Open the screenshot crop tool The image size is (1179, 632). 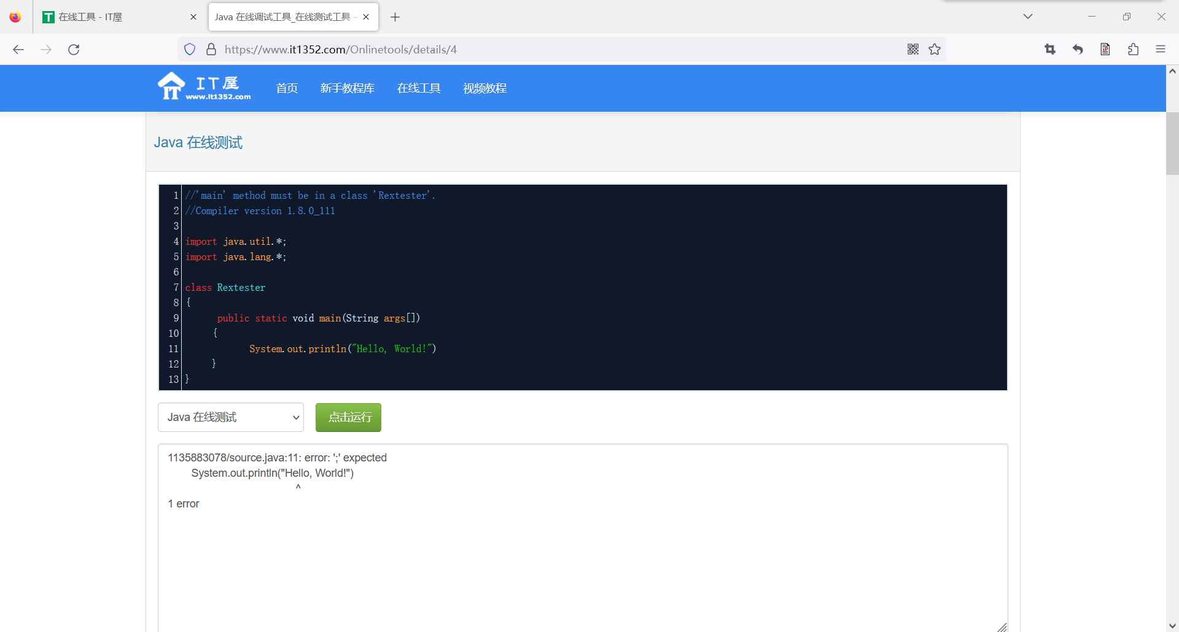click(1050, 50)
